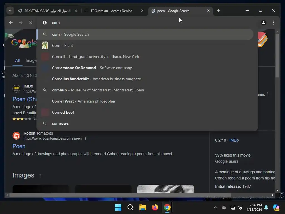
Task: Select the Cornel West suggestion
Action: pos(145,101)
